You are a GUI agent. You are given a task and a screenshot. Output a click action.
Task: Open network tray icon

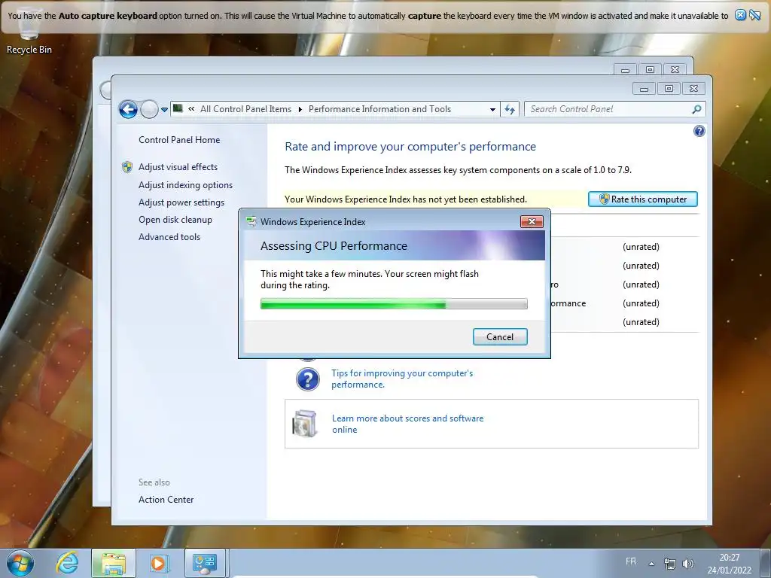[669, 564]
